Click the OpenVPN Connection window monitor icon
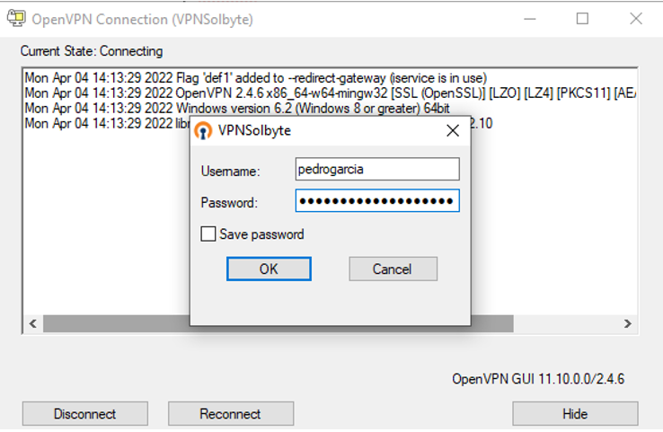The image size is (663, 432). click(x=16, y=18)
